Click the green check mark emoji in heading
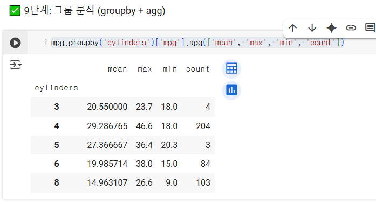The width and height of the screenshot is (376, 204). pyautogui.click(x=15, y=11)
